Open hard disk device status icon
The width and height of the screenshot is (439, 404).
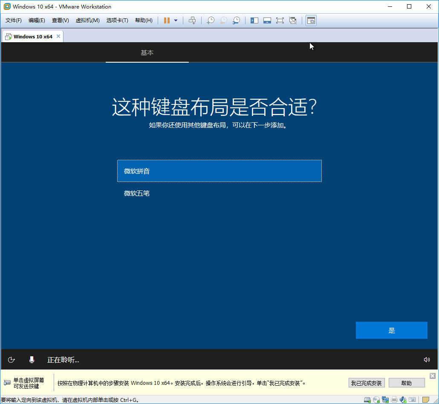click(367, 400)
